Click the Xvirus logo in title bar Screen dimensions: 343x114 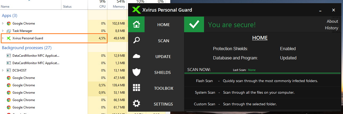coord(136,10)
